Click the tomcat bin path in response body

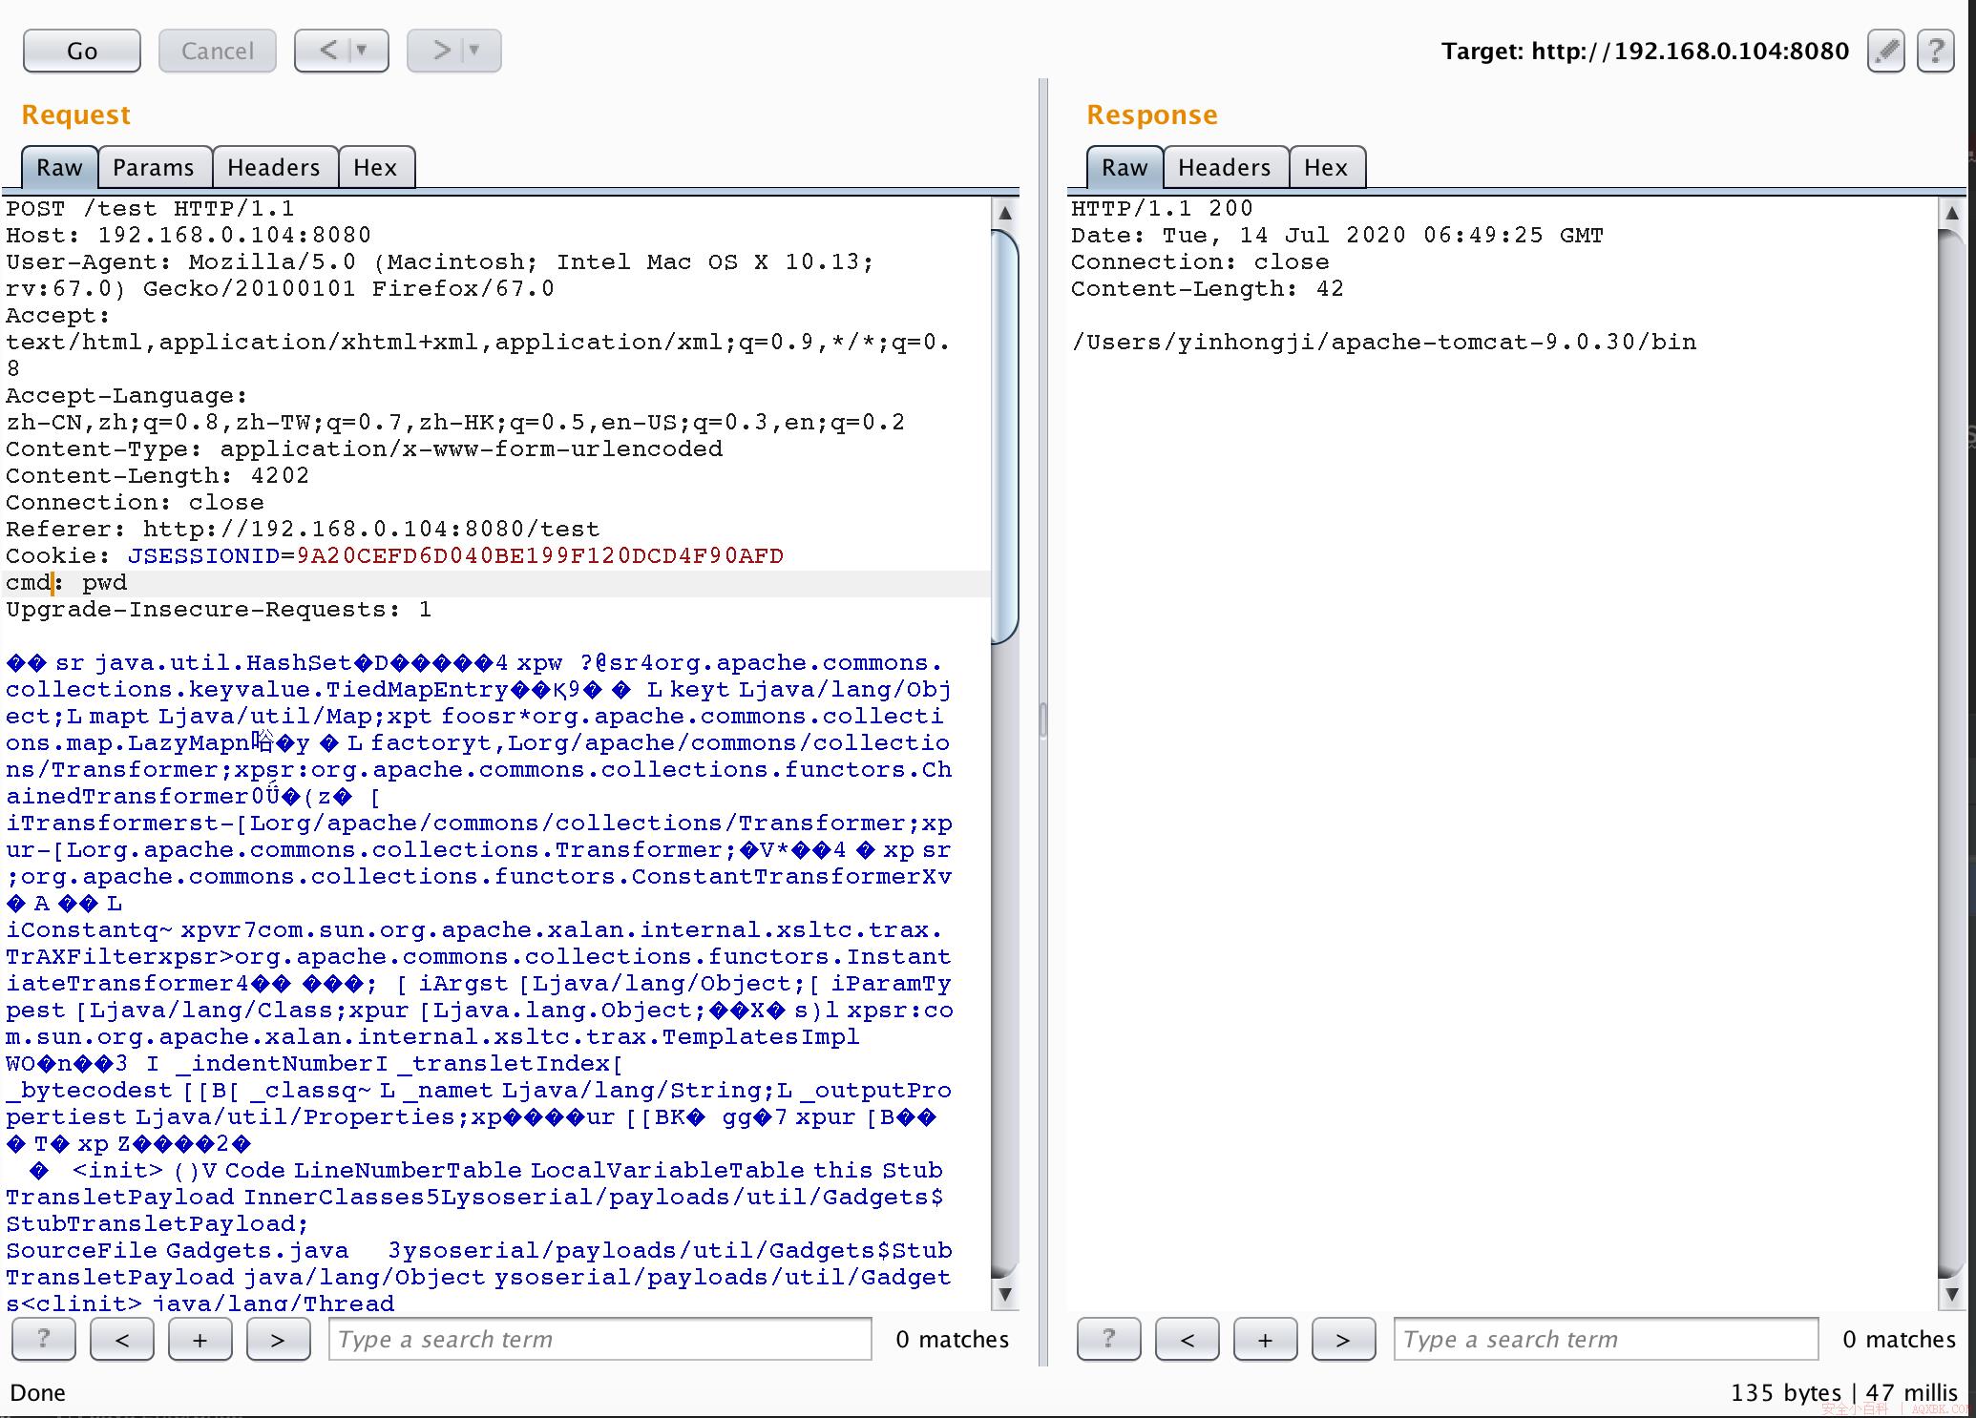point(1384,342)
